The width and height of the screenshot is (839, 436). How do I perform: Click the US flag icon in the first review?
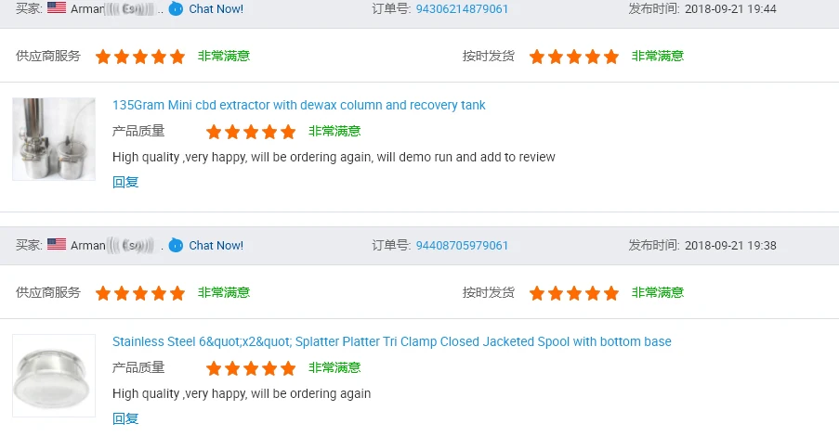point(57,8)
